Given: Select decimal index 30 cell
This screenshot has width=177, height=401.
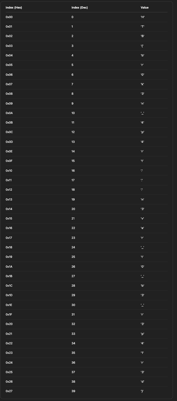Looking at the screenshot, I should tap(73, 305).
